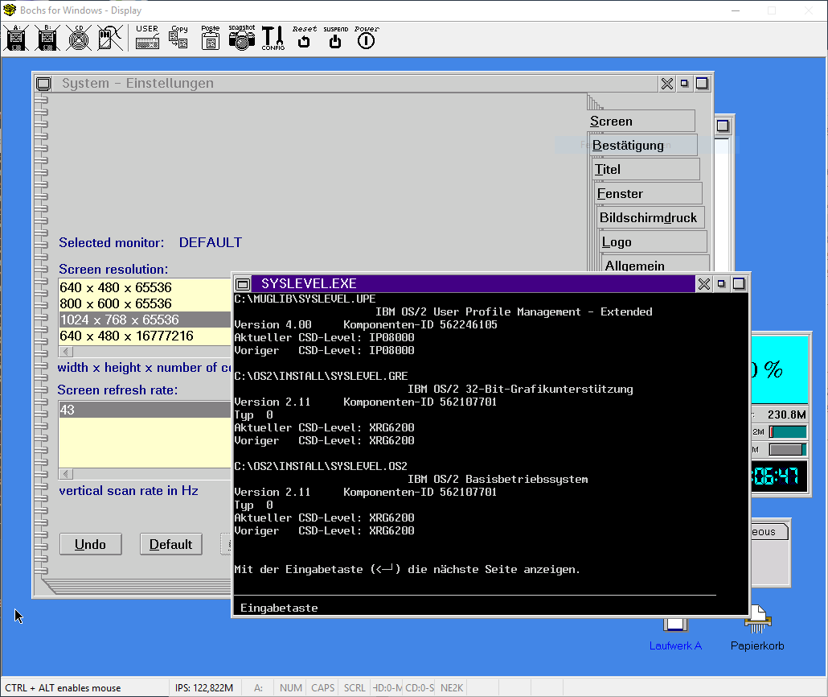The height and width of the screenshot is (697, 828).
Task: Open the USER keyboard shortcut button
Action: [x=147, y=38]
